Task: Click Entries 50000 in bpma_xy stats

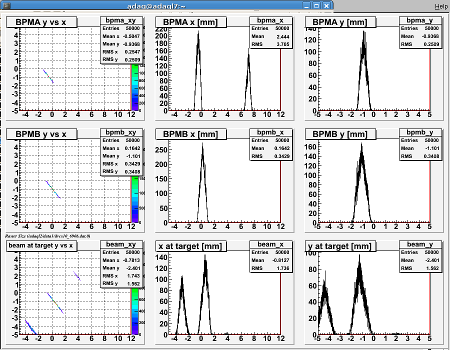Action: (121, 28)
